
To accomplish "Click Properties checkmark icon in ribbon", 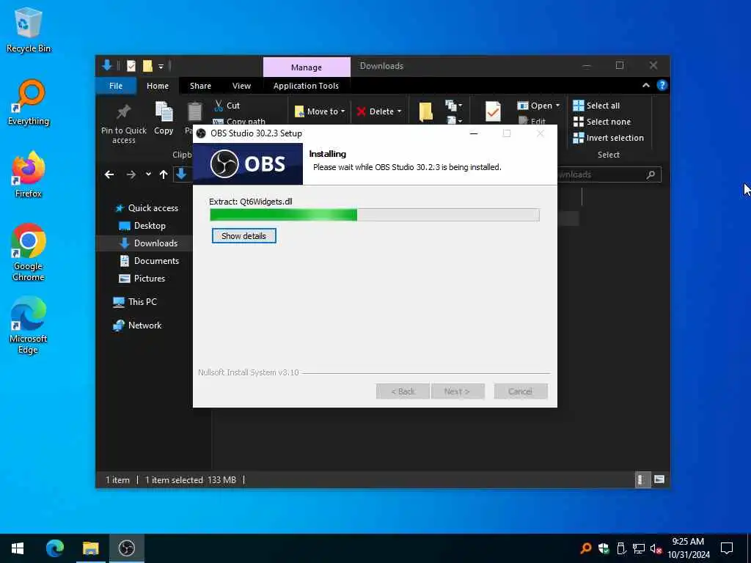I will (493, 111).
